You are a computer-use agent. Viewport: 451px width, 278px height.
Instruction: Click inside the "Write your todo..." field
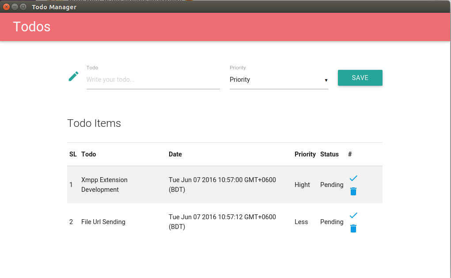153,80
